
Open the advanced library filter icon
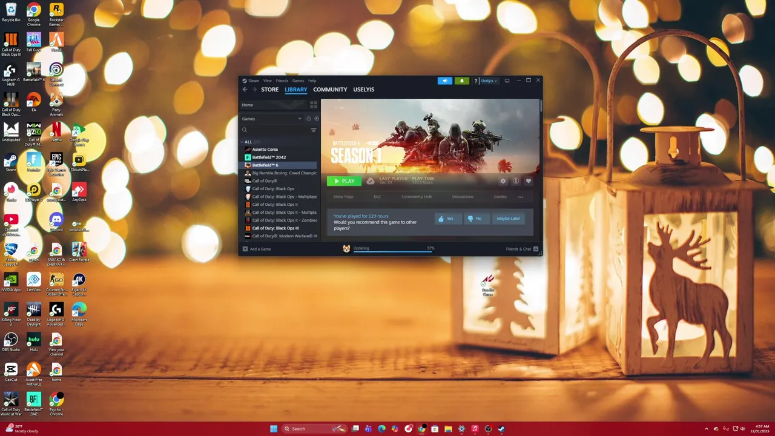pyautogui.click(x=314, y=130)
